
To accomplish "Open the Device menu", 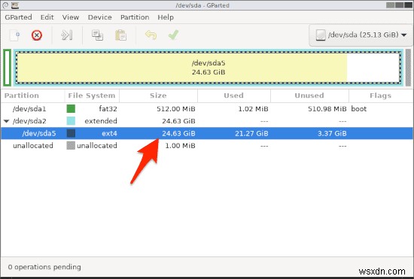I will (x=99, y=17).
